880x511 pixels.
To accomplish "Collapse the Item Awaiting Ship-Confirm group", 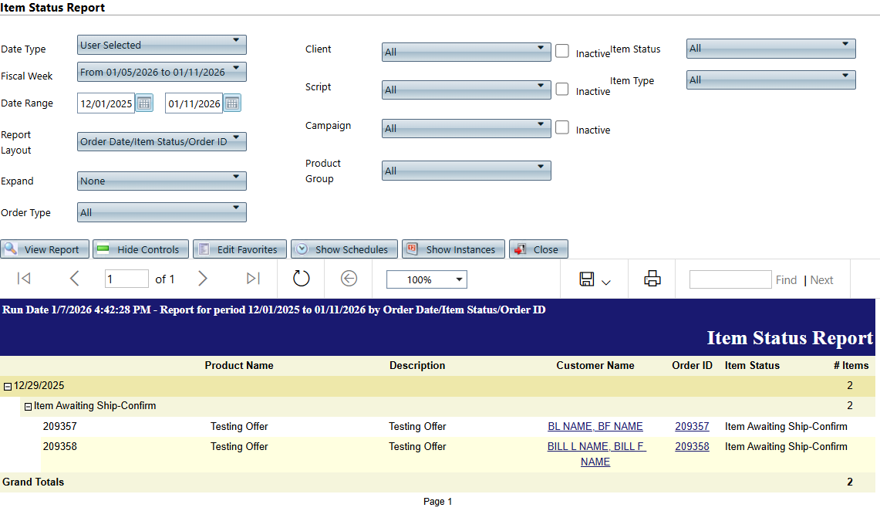I will click(x=28, y=407).
